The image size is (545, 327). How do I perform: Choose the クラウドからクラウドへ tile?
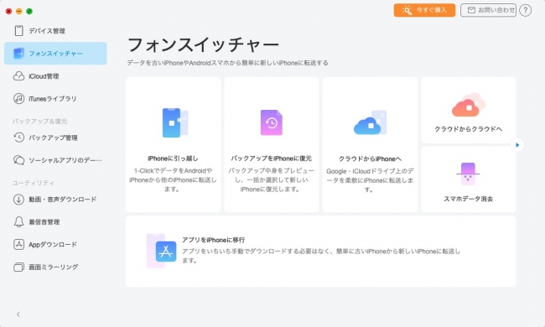pos(469,110)
